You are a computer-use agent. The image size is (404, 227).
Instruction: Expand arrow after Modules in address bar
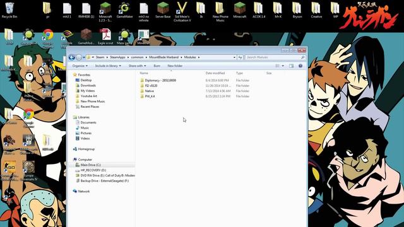199,57
